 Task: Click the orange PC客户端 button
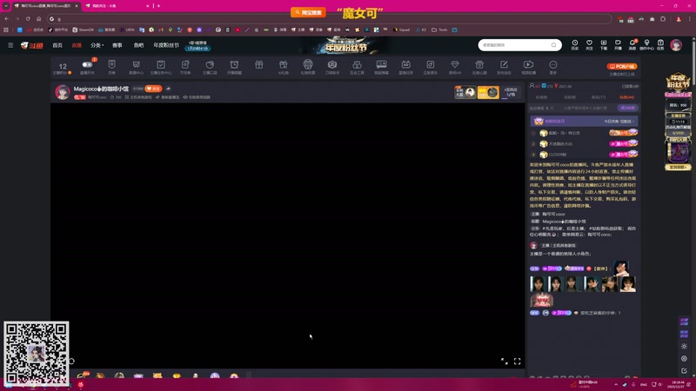coord(622,66)
